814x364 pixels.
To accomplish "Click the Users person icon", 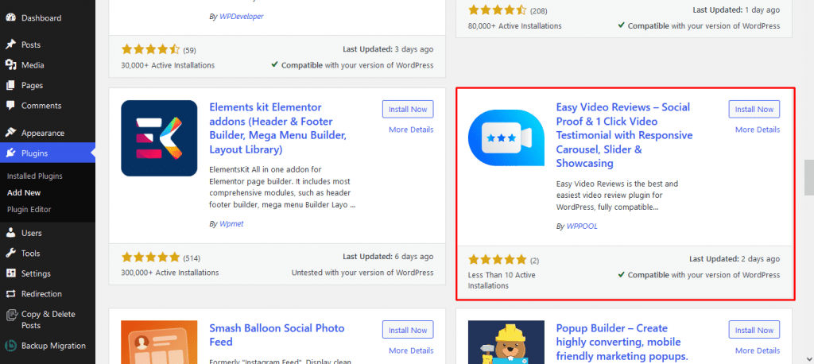I will coord(10,233).
